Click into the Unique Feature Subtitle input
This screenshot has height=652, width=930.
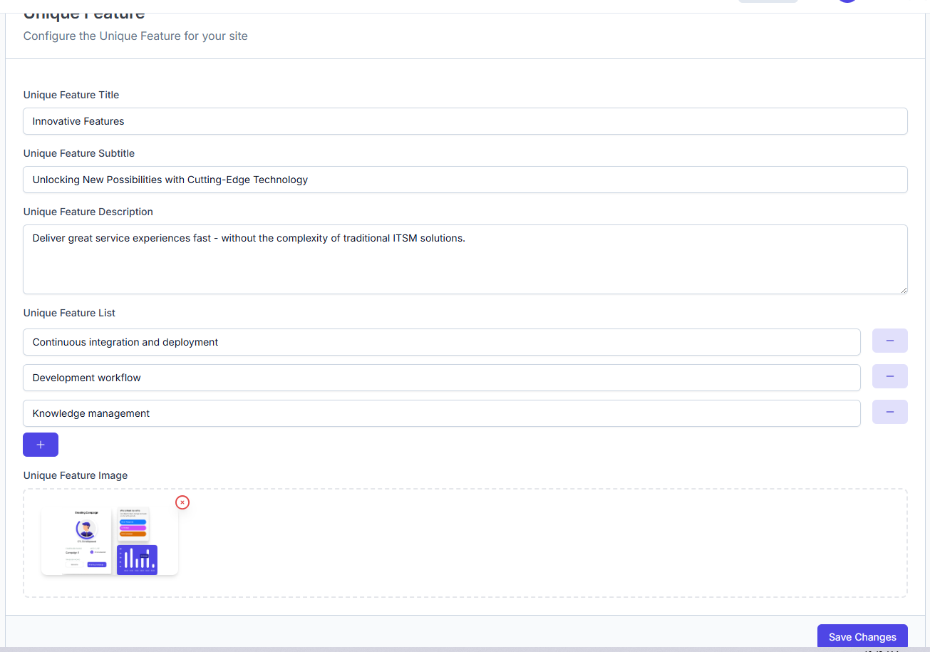(x=465, y=180)
